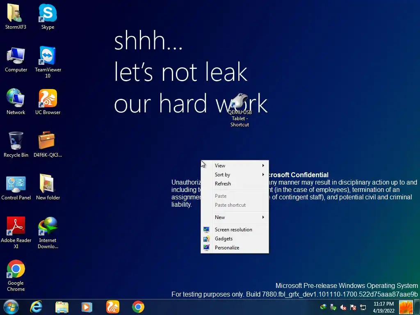Expand the Sort by submenu

(235, 175)
